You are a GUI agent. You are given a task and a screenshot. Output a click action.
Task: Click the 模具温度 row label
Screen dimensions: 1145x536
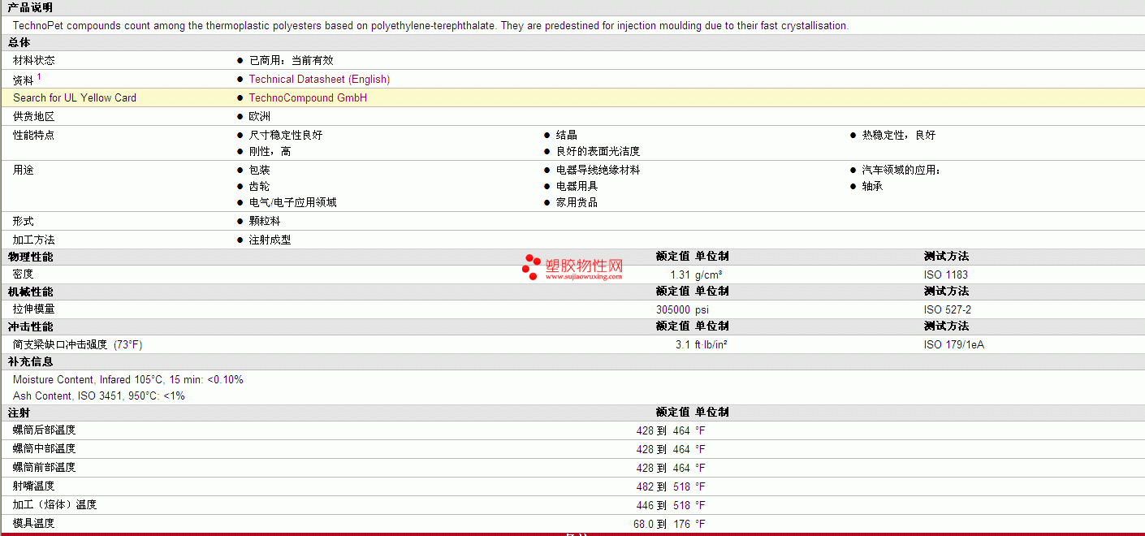pyautogui.click(x=34, y=524)
